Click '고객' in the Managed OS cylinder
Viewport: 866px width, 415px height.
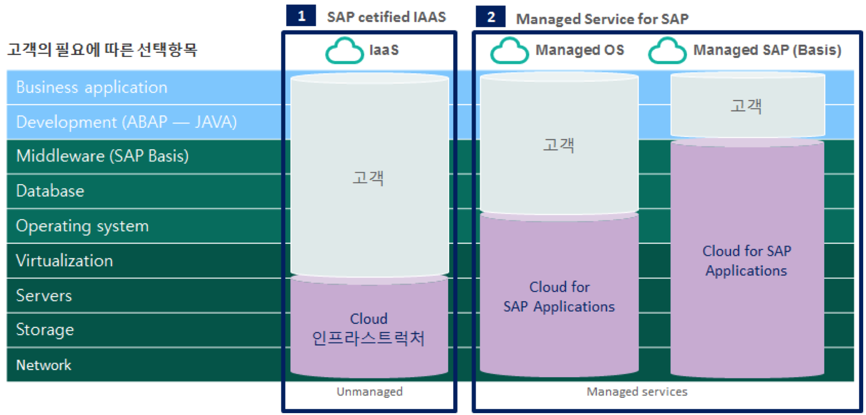click(x=559, y=145)
